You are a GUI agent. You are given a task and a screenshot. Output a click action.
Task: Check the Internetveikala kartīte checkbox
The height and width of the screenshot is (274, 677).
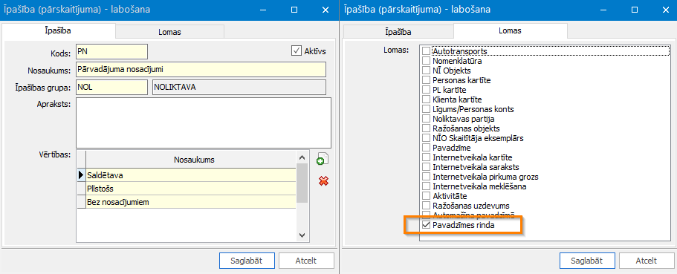tap(426, 157)
